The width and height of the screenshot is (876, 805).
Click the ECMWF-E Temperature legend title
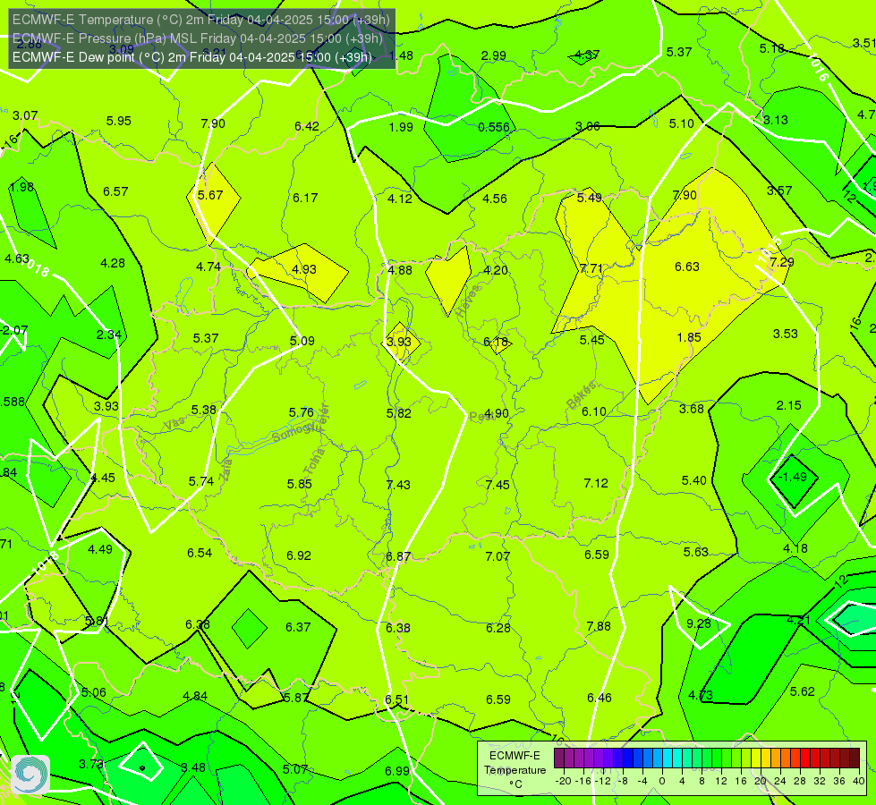(x=515, y=763)
